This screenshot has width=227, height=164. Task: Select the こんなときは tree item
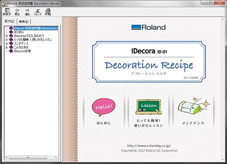click(21, 47)
